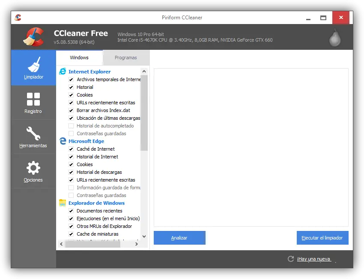Click the Analizar button

(179, 238)
